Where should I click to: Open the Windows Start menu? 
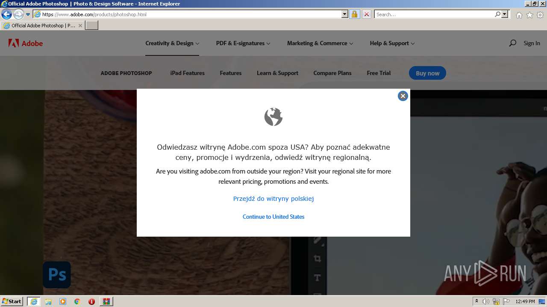pos(12,301)
